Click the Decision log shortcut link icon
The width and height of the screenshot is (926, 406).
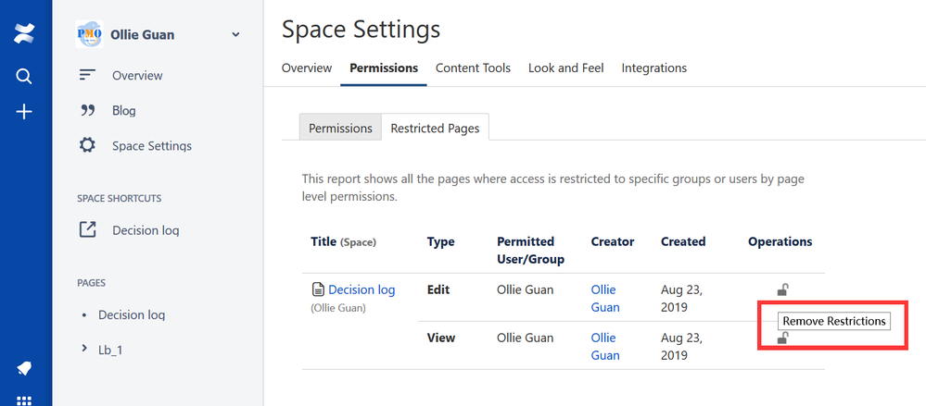tap(88, 230)
